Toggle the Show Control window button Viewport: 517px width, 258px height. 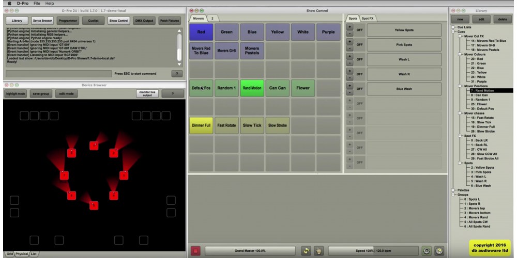pos(119,21)
